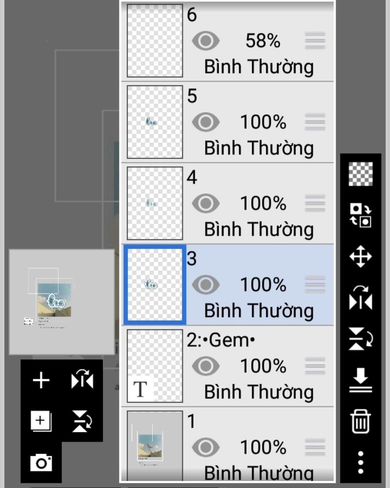Click the trash icon to delete layer
This screenshot has width=390, height=488.
click(361, 421)
